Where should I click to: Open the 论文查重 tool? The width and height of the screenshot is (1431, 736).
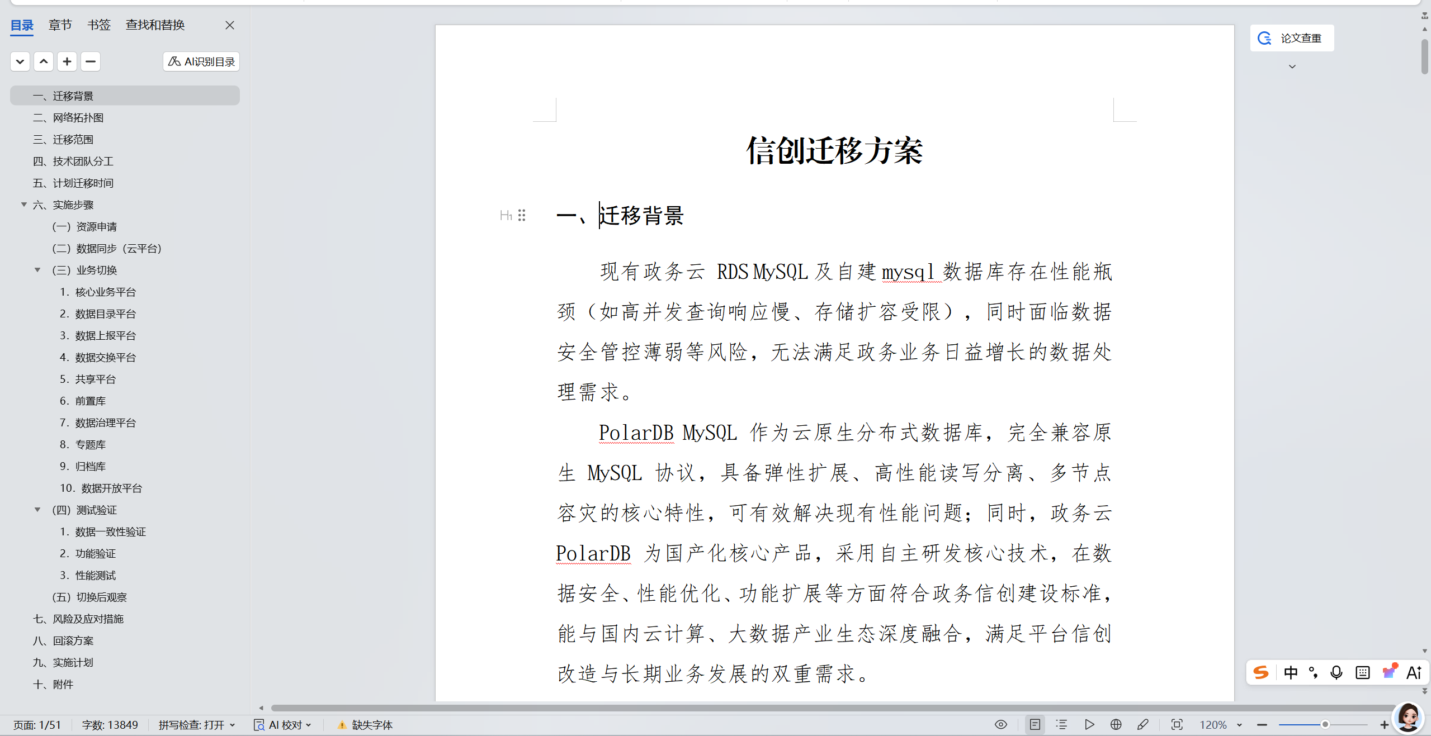1292,38
